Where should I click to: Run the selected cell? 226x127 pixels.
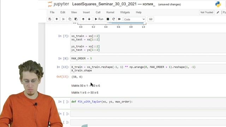pyautogui.click(x=99, y=19)
